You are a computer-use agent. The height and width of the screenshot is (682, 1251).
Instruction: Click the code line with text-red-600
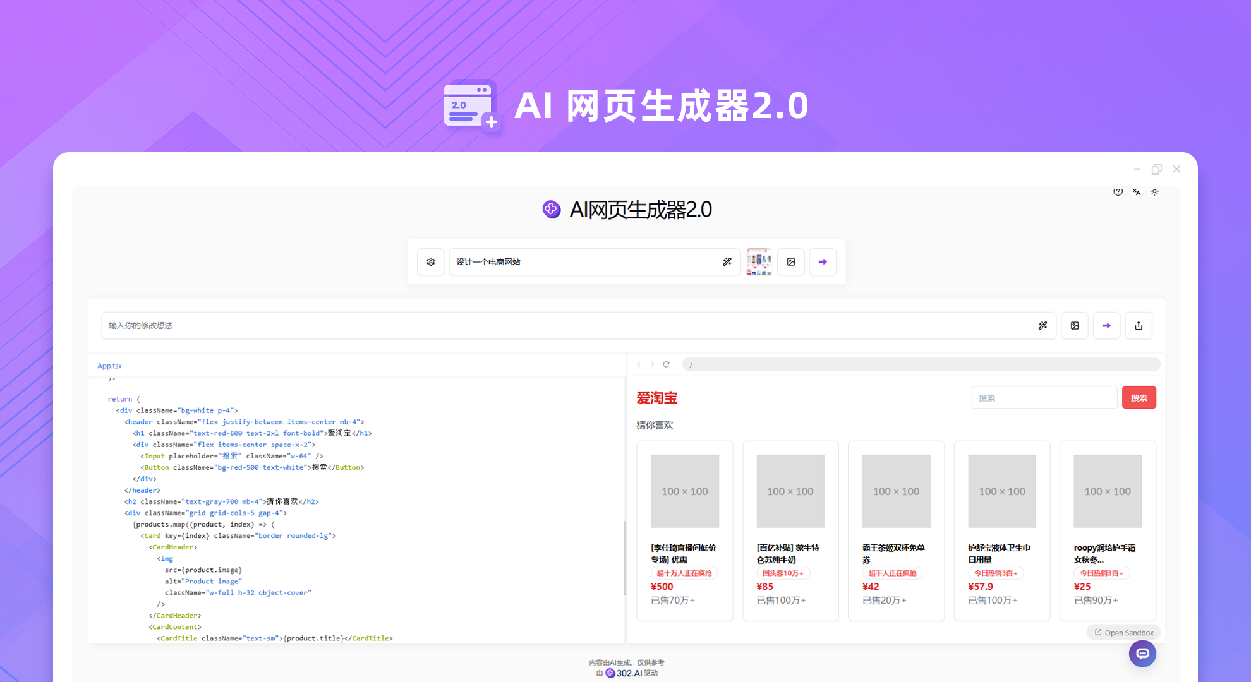pyautogui.click(x=252, y=433)
